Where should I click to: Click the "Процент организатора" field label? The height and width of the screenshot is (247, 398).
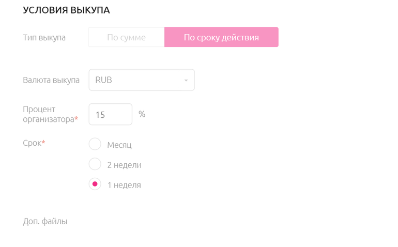(49, 114)
